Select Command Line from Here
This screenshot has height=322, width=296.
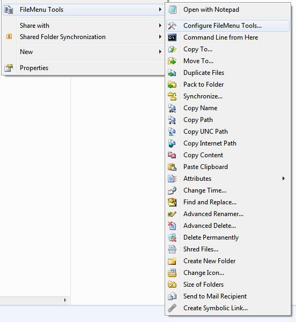coord(228,37)
